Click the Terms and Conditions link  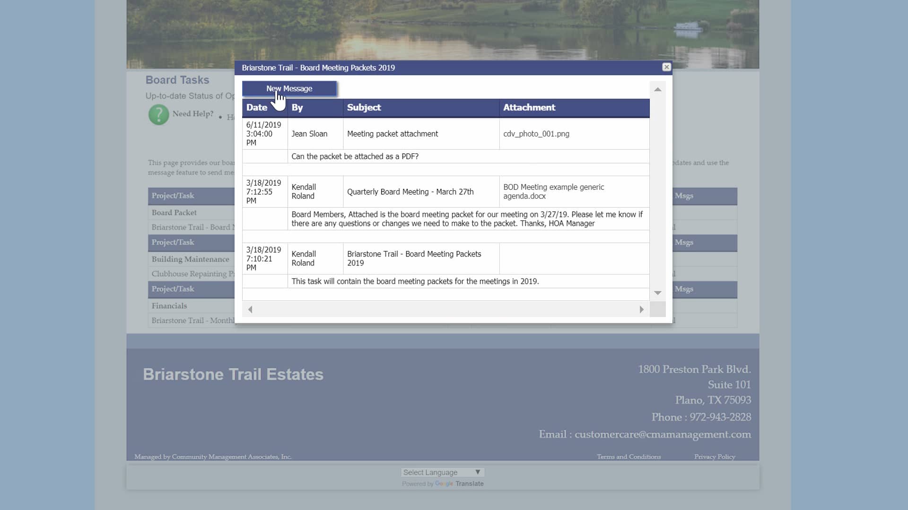629,456
